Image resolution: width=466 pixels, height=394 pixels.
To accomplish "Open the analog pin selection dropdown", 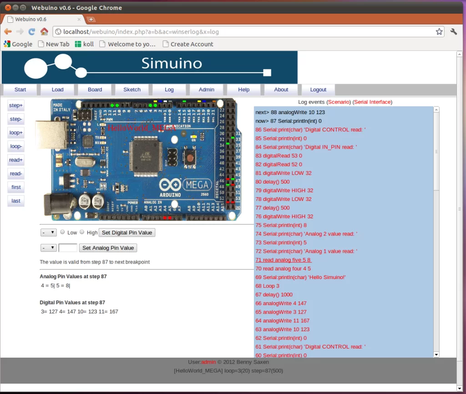I will (48, 248).
